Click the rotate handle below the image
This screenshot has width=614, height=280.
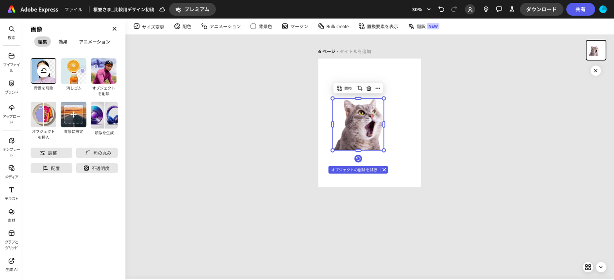358,159
